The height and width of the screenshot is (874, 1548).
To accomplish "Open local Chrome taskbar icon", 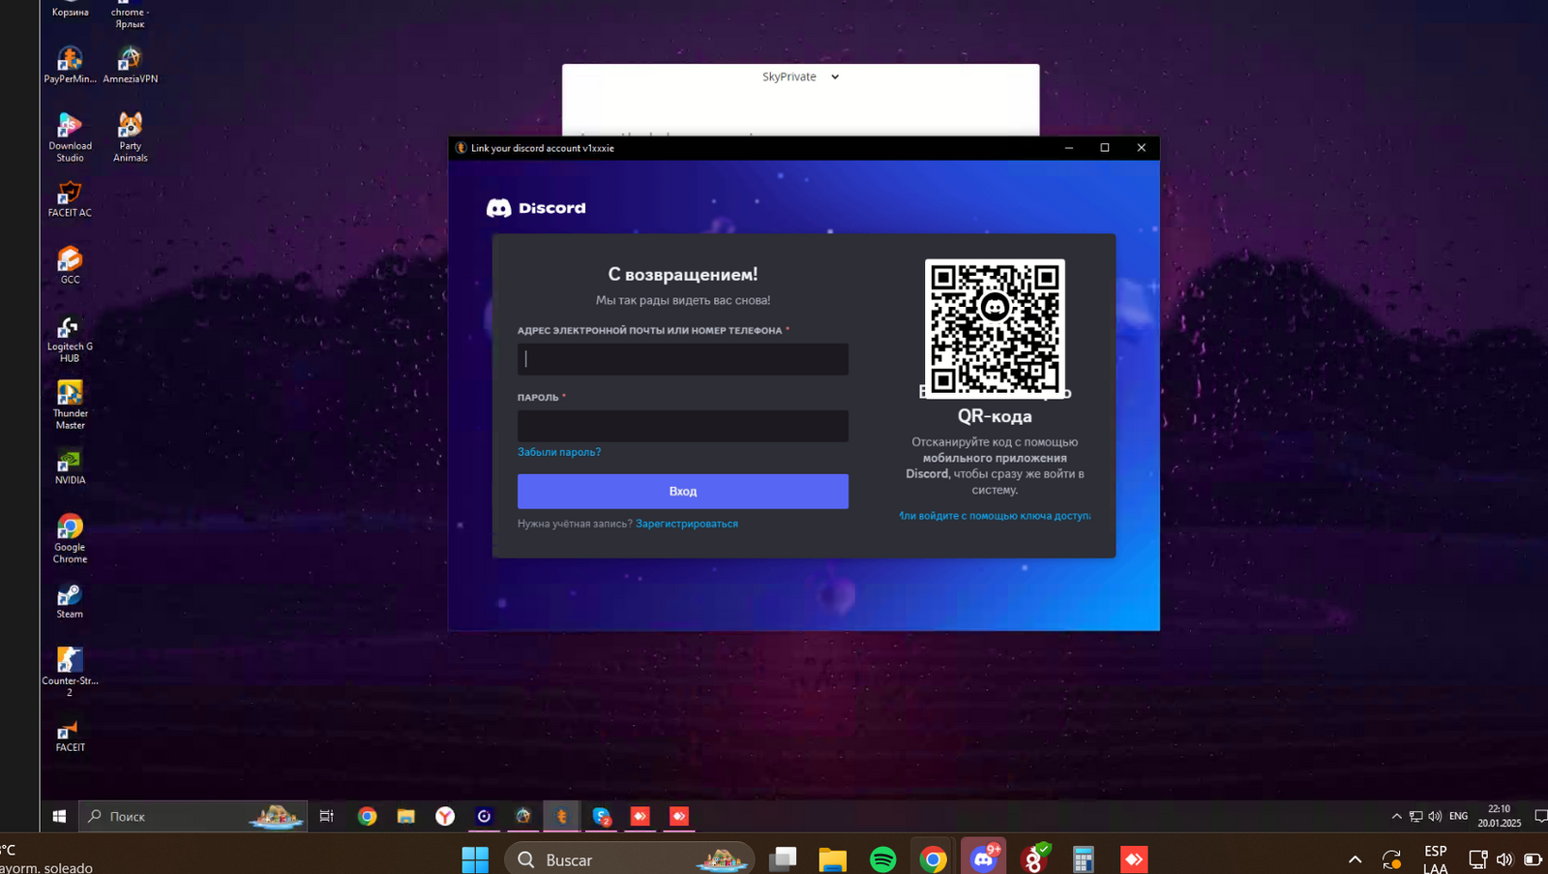I will [933, 859].
